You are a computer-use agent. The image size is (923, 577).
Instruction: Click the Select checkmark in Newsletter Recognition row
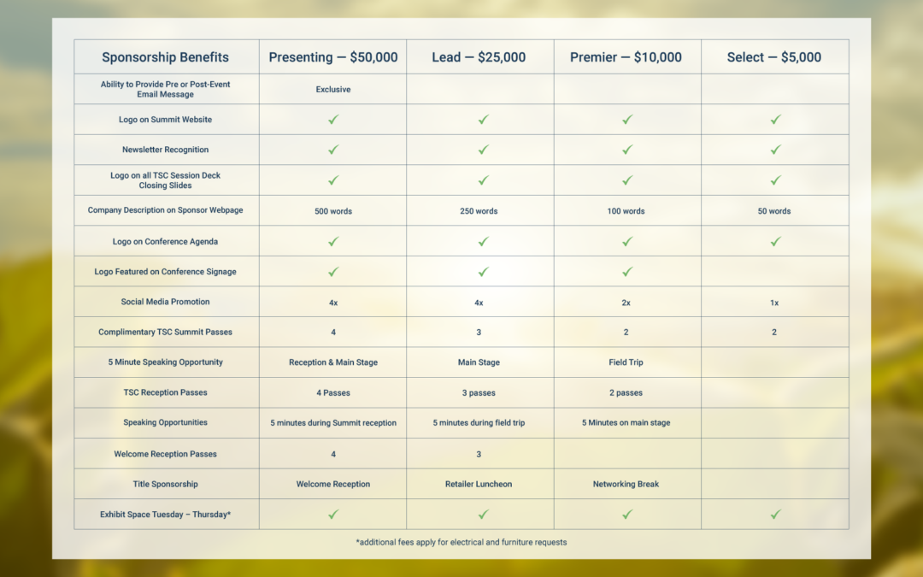coord(776,150)
